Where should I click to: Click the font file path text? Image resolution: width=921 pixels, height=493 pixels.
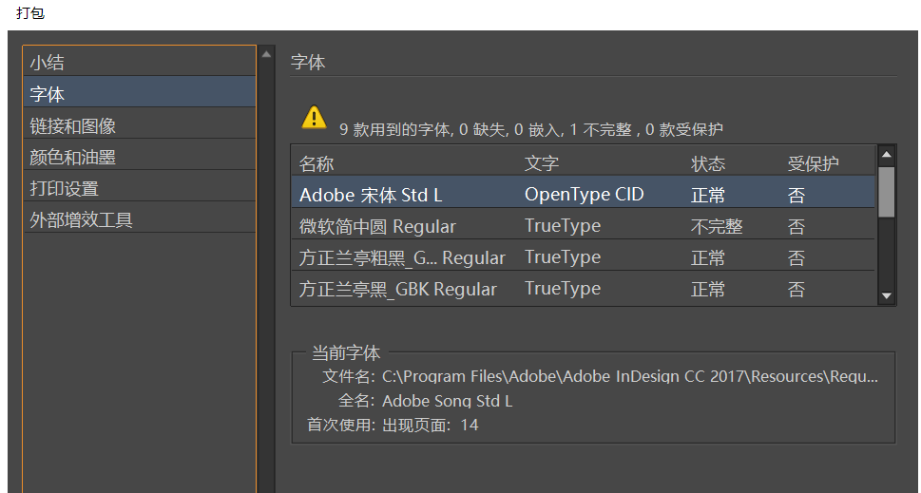630,376
